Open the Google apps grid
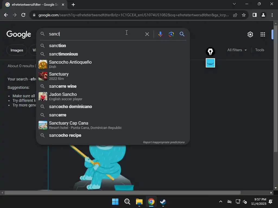 coord(263,34)
